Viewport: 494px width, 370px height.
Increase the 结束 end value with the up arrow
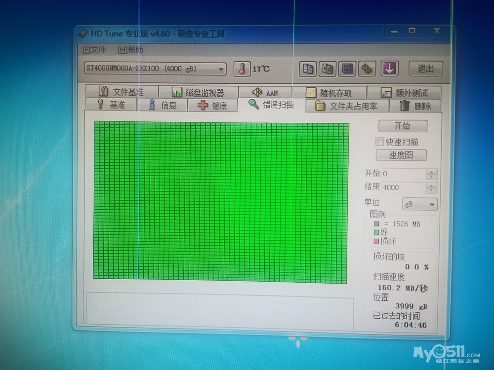[432, 185]
